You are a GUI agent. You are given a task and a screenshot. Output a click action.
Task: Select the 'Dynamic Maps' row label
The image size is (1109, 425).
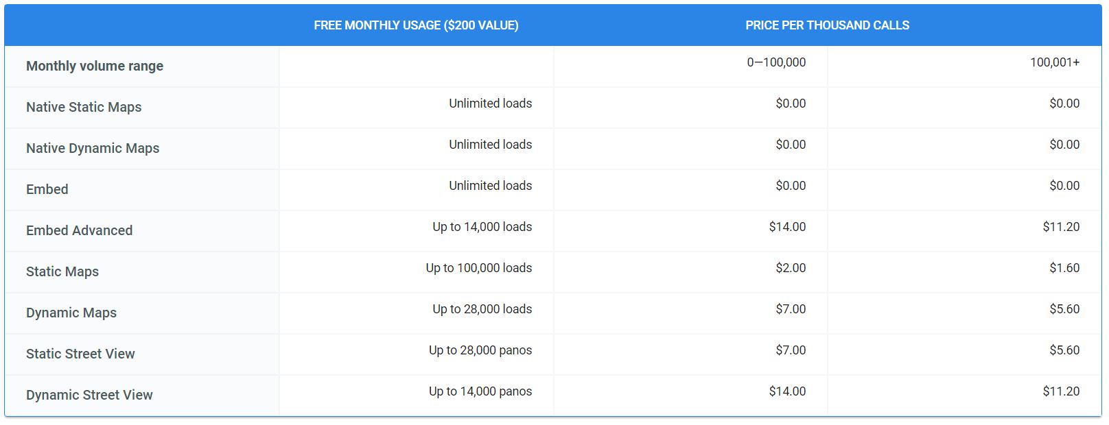coord(71,313)
